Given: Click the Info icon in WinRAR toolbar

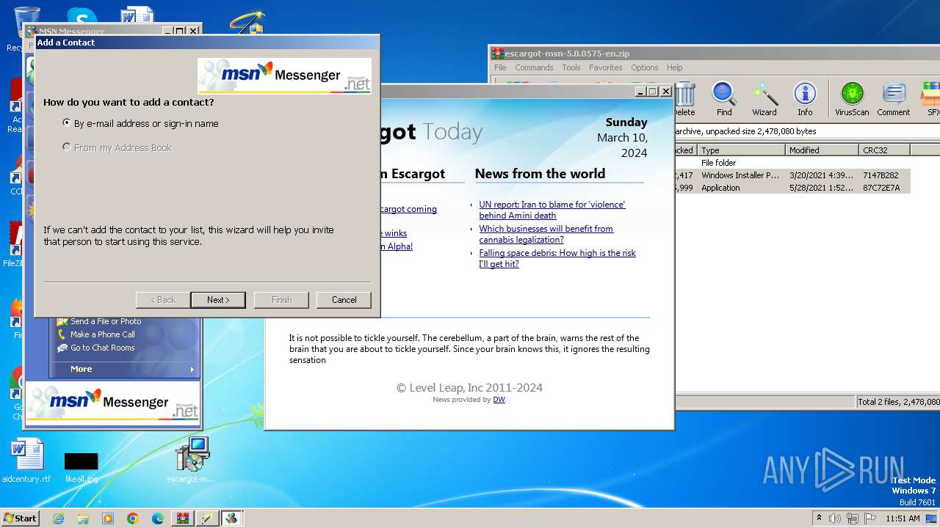Looking at the screenshot, I should point(805,99).
